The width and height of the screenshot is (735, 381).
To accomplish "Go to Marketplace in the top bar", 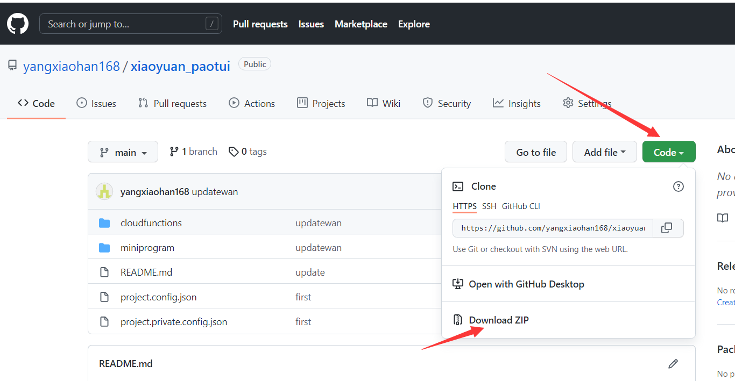I will coord(361,24).
